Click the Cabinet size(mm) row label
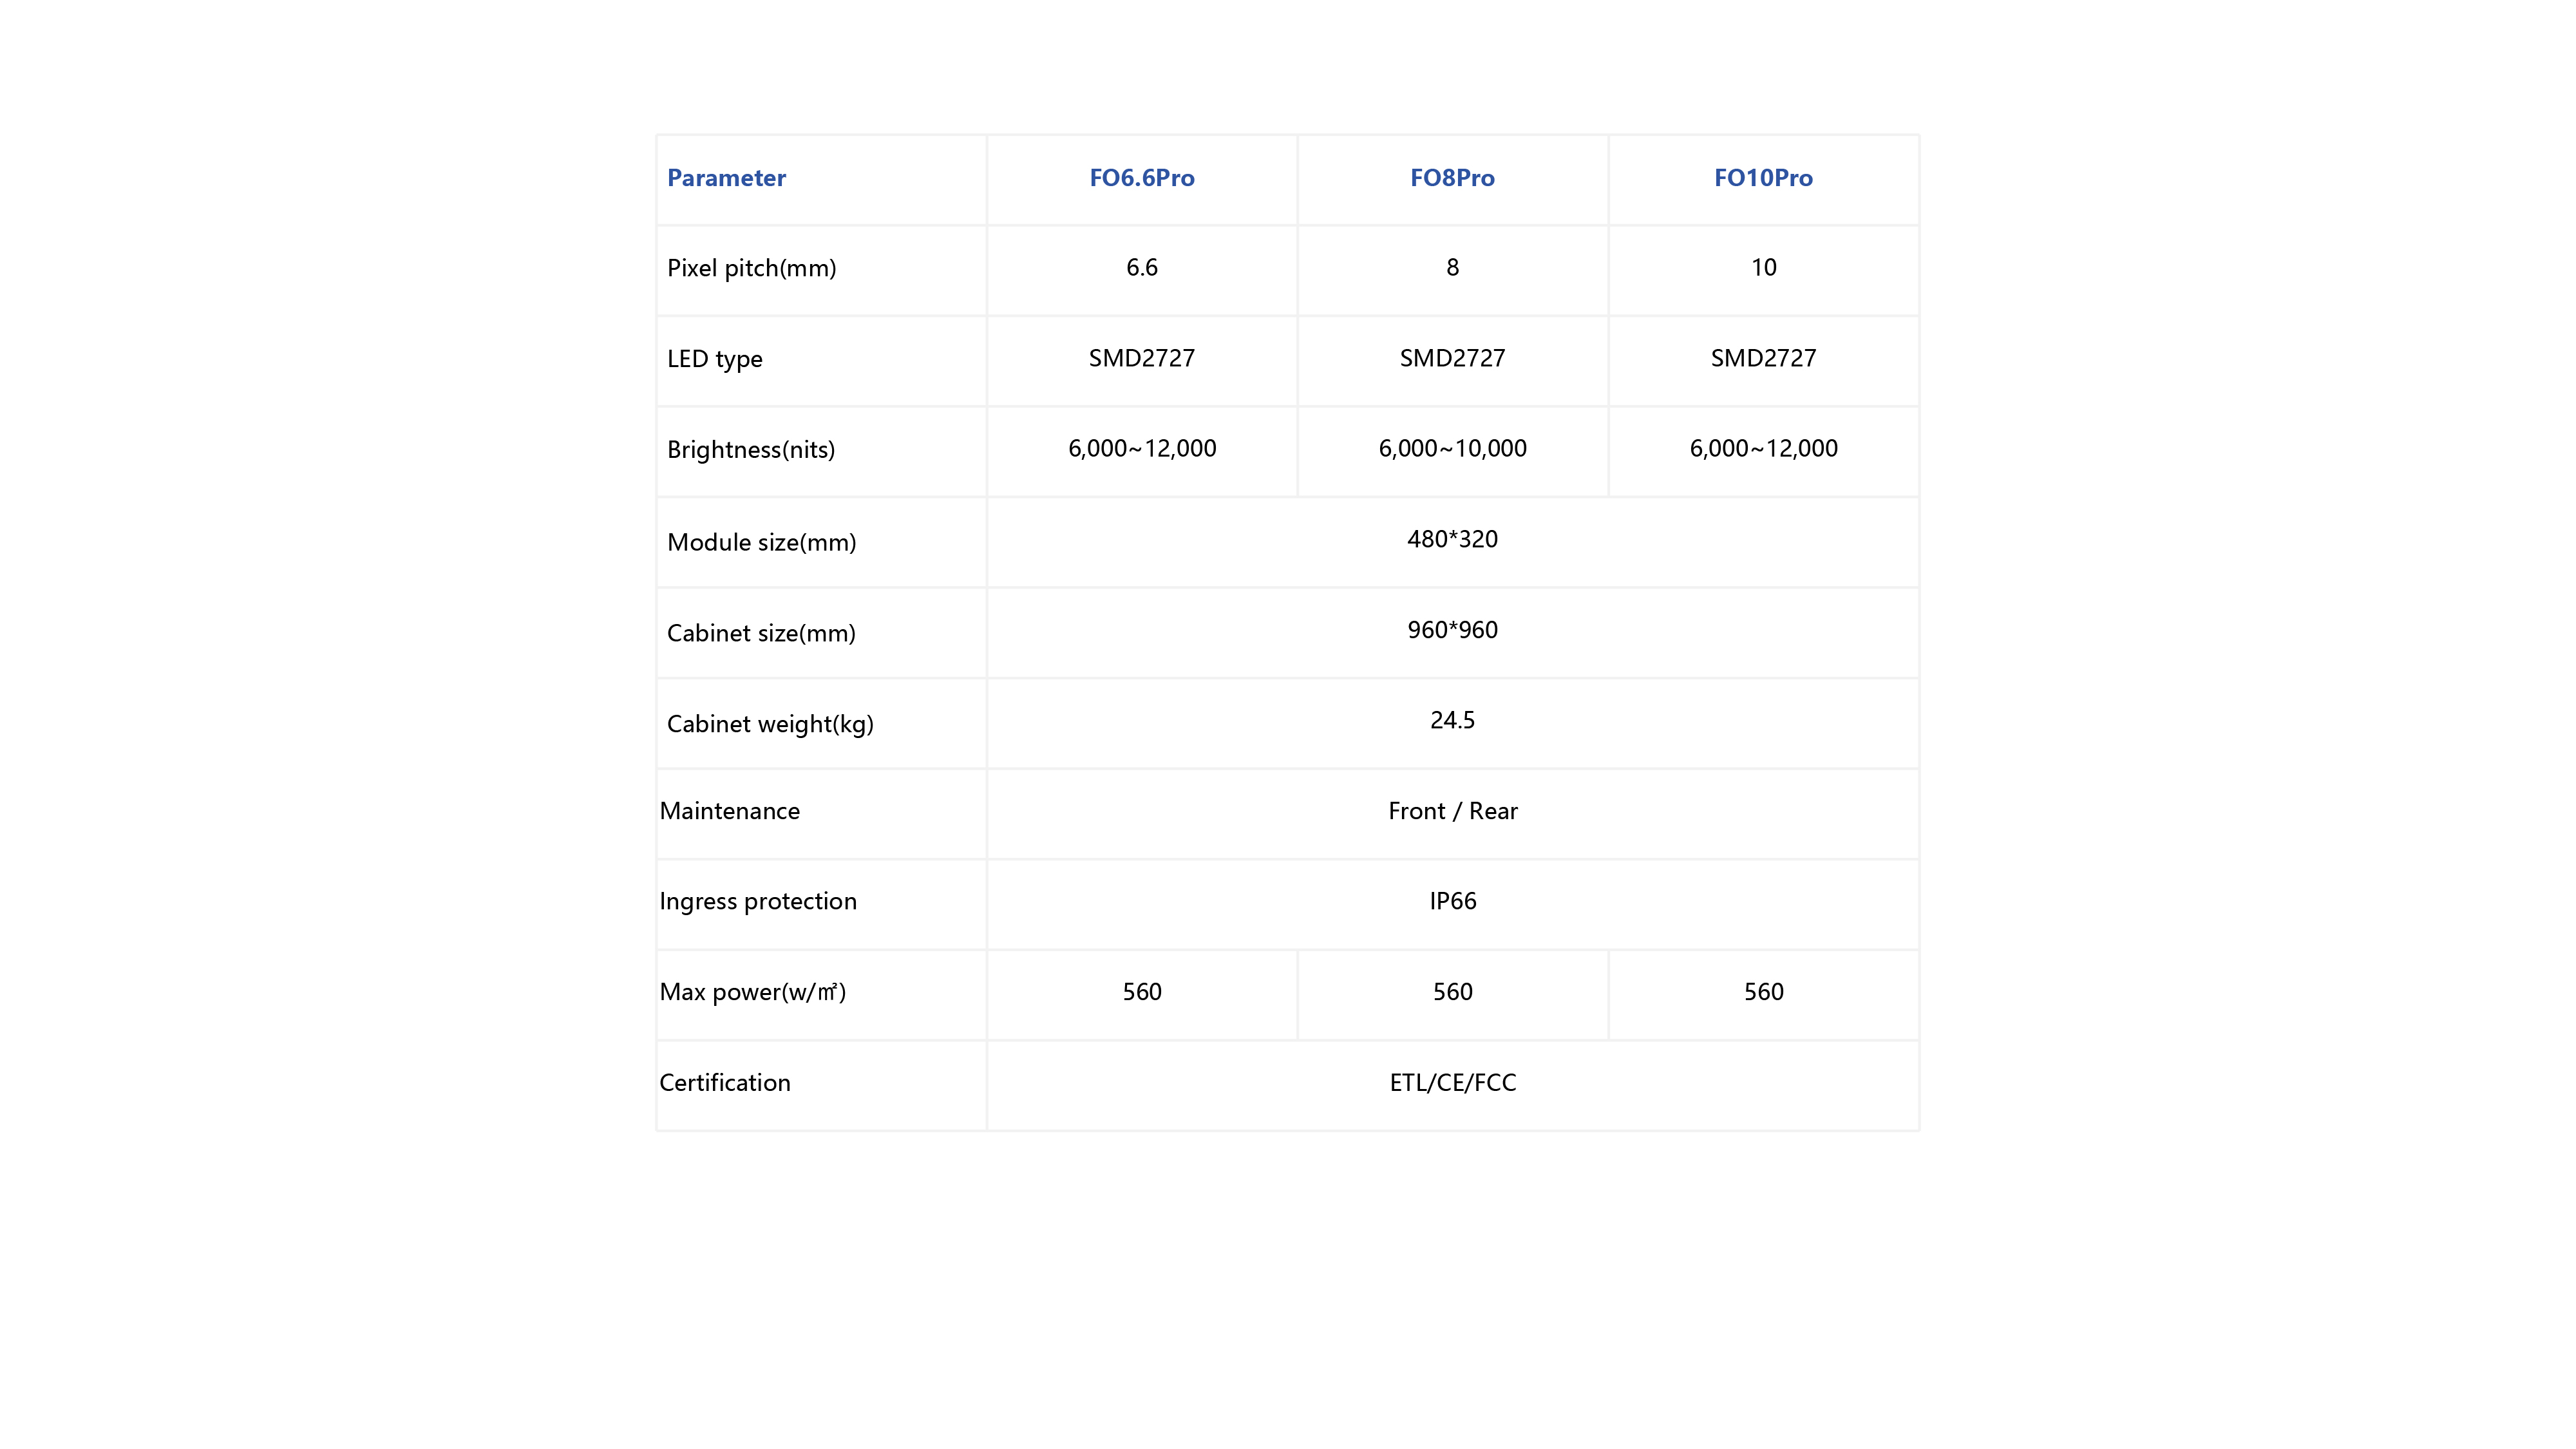Viewport: 2576px width, 1449px height. (761, 633)
